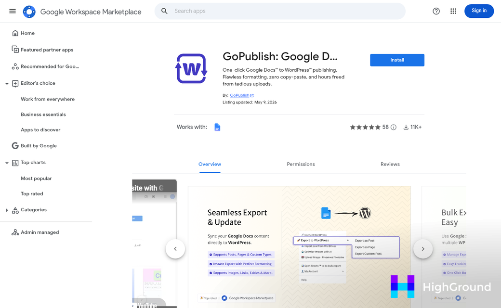This screenshot has height=308, width=501.
Task: Open Featured partner apps
Action: 47,50
